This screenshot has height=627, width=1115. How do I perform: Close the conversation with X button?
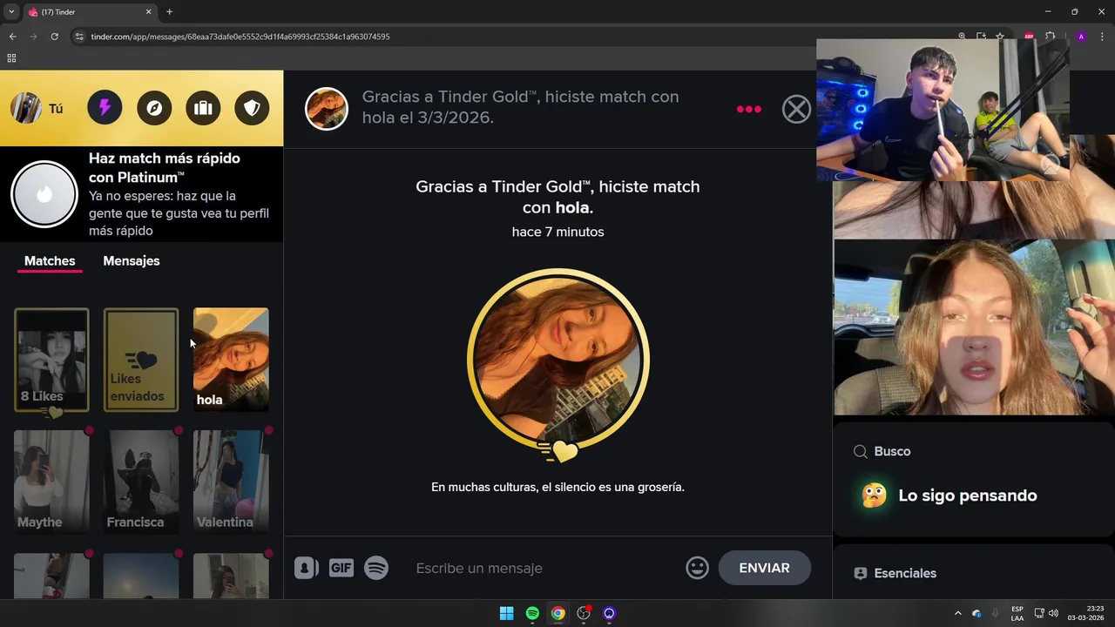[x=796, y=109]
